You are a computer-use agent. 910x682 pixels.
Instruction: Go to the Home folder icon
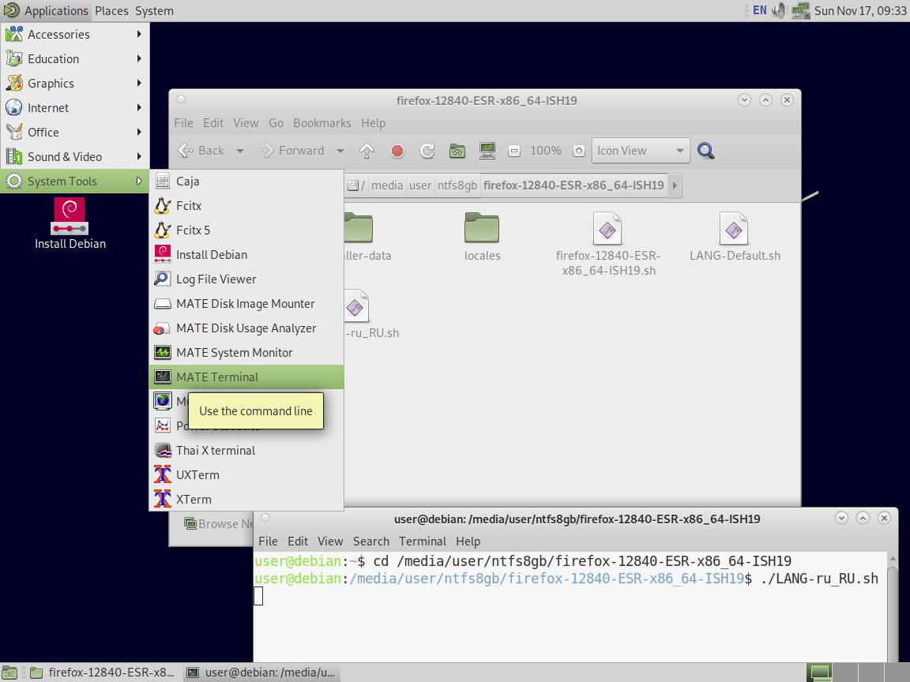click(x=457, y=151)
